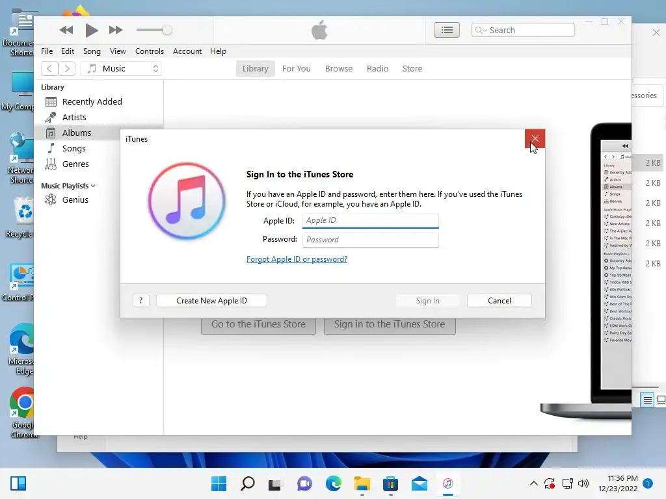Switch to the For You tab
Screen dimensions: 666x499
click(297, 69)
